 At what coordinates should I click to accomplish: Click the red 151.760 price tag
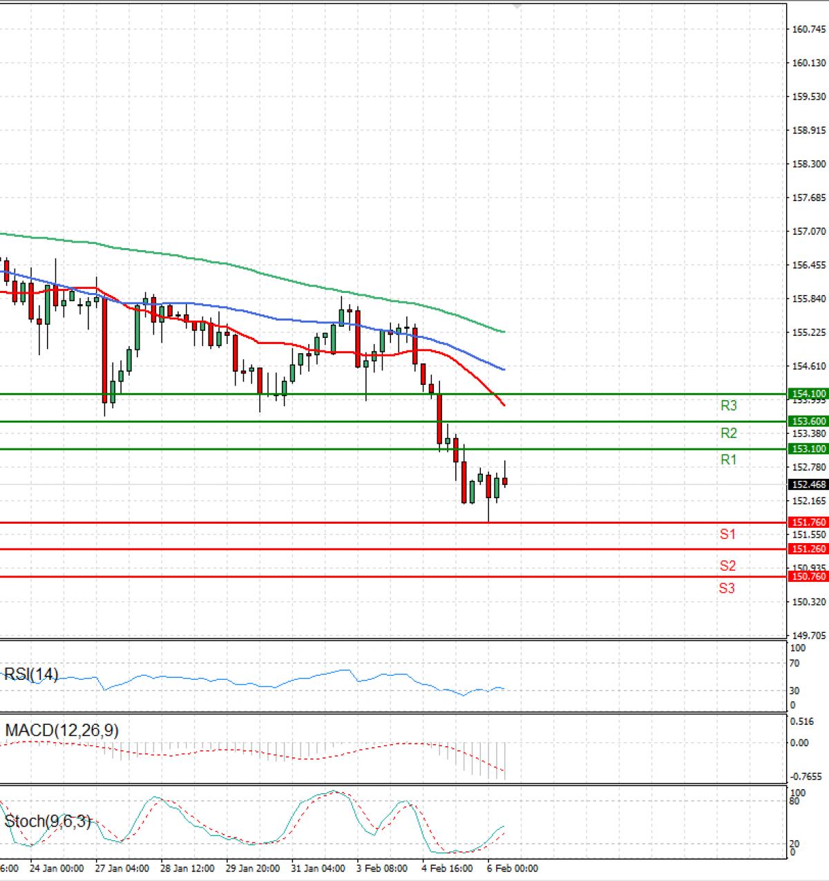click(808, 522)
